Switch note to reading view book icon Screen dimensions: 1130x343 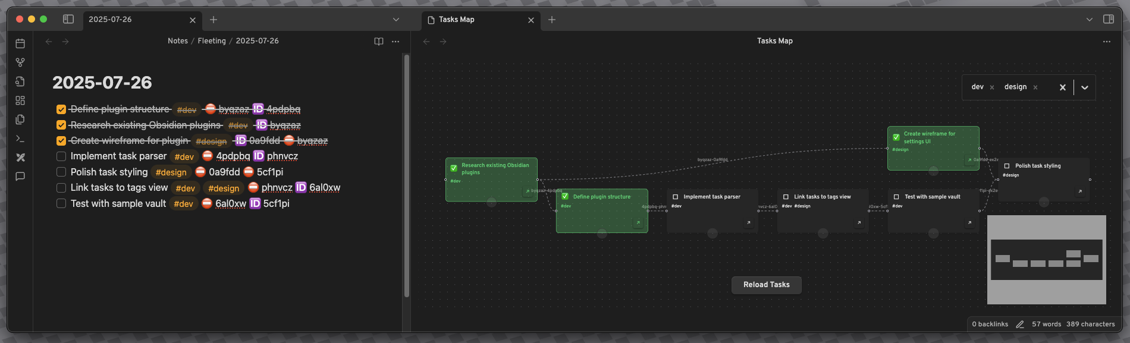(379, 42)
